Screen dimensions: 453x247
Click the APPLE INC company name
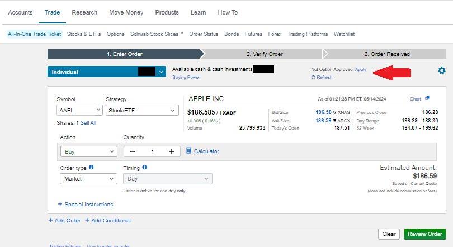[x=206, y=99]
